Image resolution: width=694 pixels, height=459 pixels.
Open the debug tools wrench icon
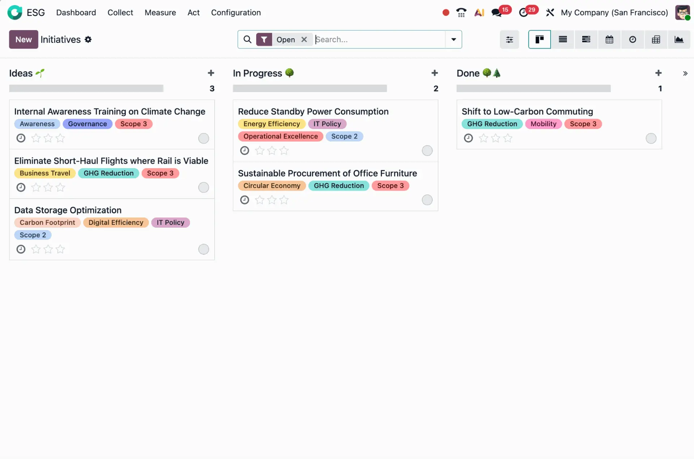550,13
